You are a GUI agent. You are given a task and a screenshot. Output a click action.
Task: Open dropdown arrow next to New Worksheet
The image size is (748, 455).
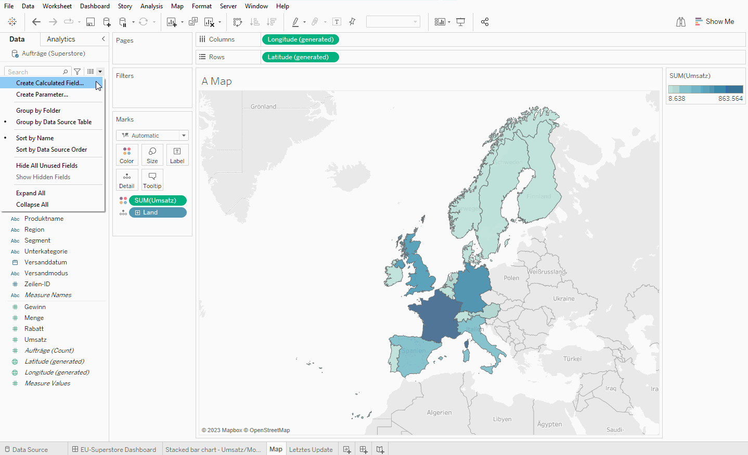182,22
